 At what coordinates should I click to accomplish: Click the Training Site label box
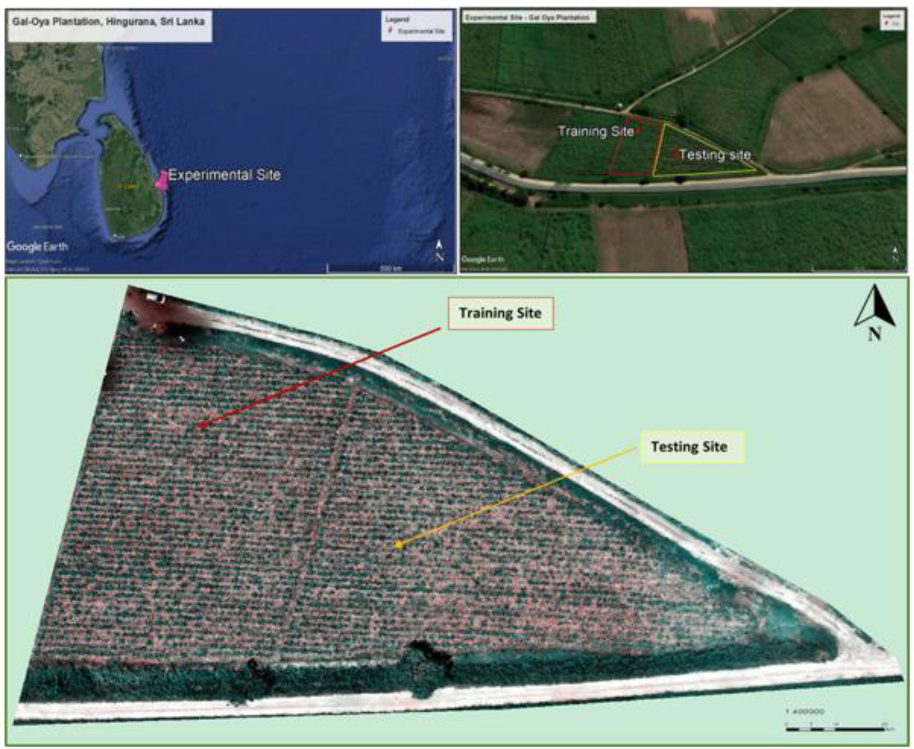(500, 313)
